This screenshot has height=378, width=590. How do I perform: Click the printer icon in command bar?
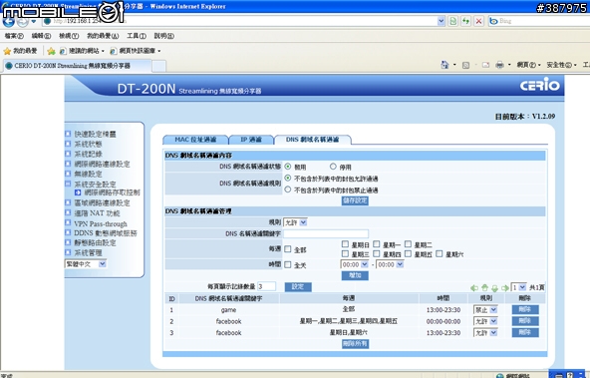coord(499,65)
